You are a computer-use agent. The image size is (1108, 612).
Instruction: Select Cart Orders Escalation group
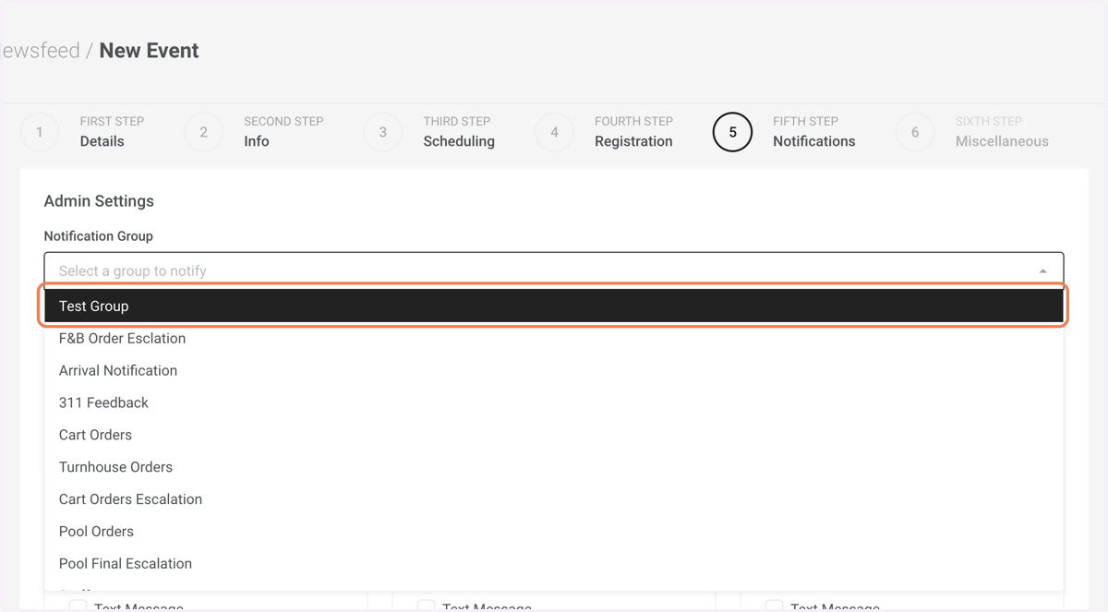554,499
